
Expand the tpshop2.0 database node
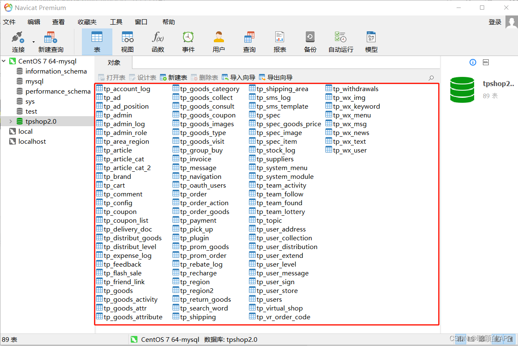[x=12, y=121]
